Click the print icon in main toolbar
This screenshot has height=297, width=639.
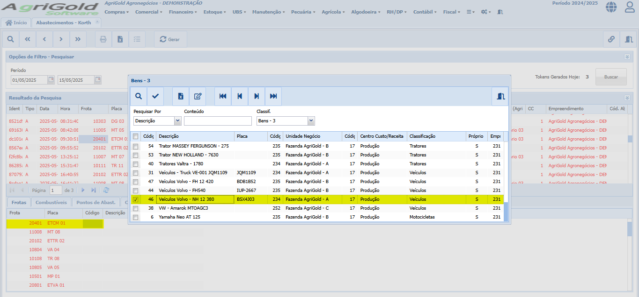click(103, 39)
